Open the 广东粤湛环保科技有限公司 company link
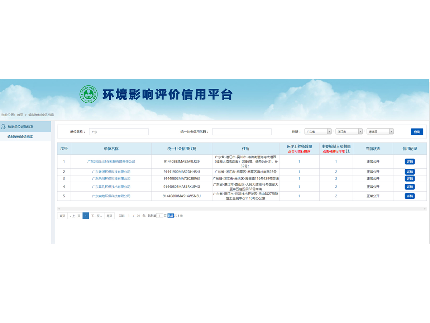430x323 pixels. click(x=111, y=172)
